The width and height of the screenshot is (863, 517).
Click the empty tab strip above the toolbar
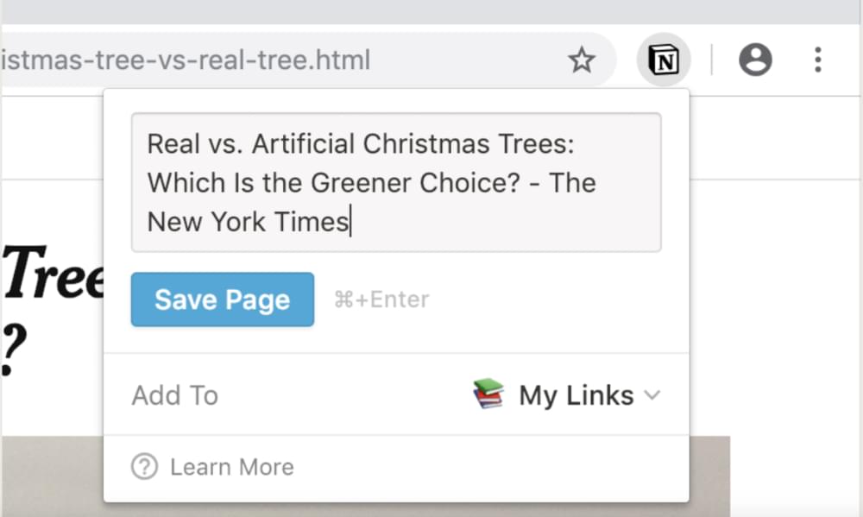point(431,11)
